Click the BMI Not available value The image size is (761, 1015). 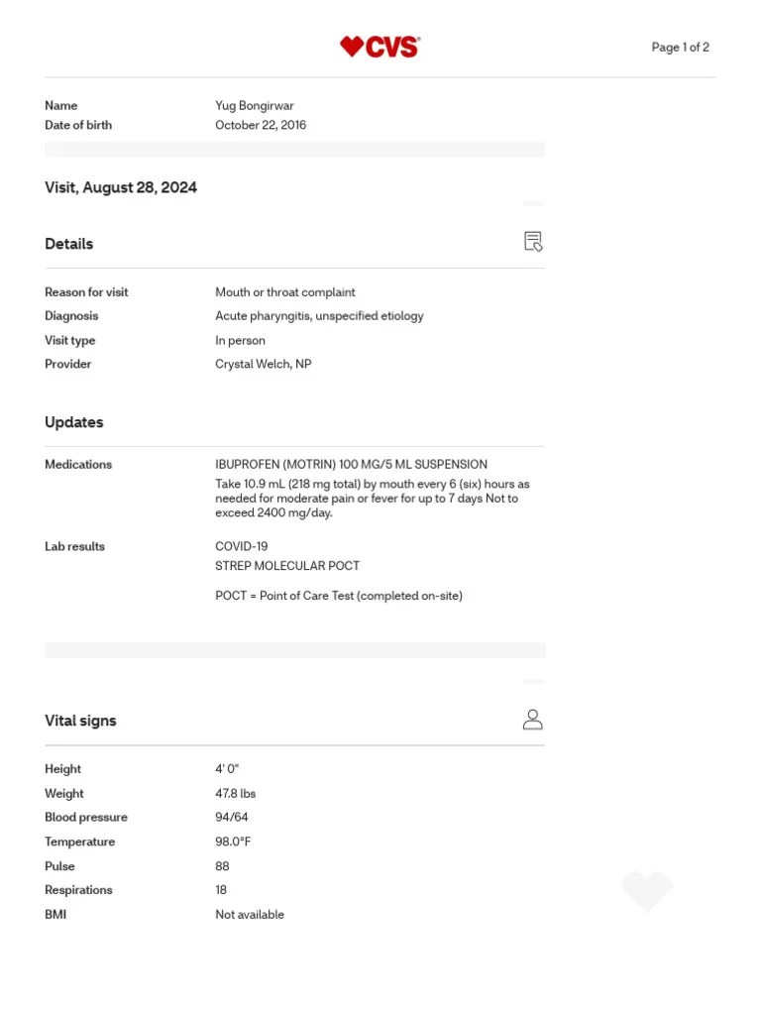click(250, 915)
